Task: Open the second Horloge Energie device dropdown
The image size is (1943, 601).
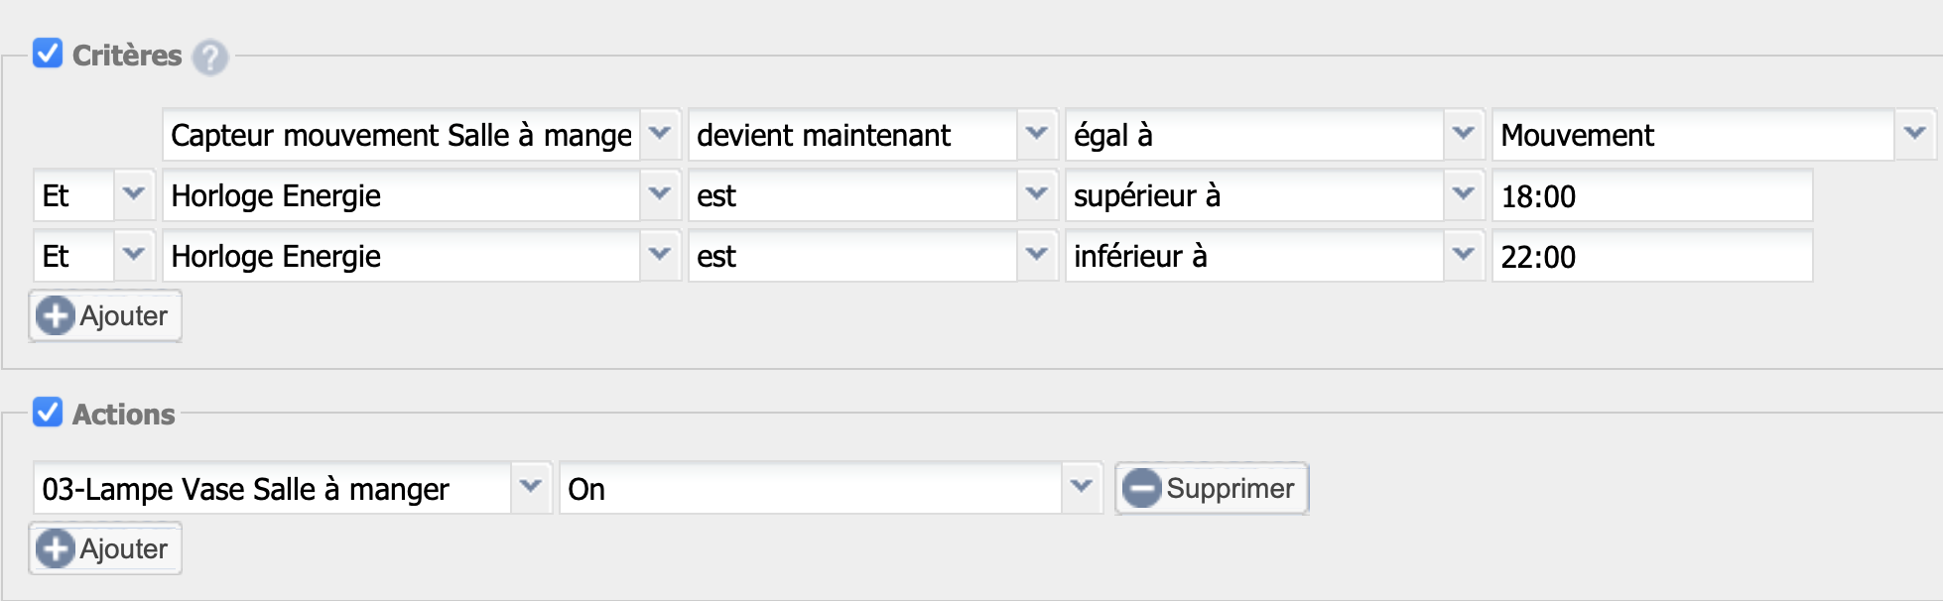Action: 422,256
